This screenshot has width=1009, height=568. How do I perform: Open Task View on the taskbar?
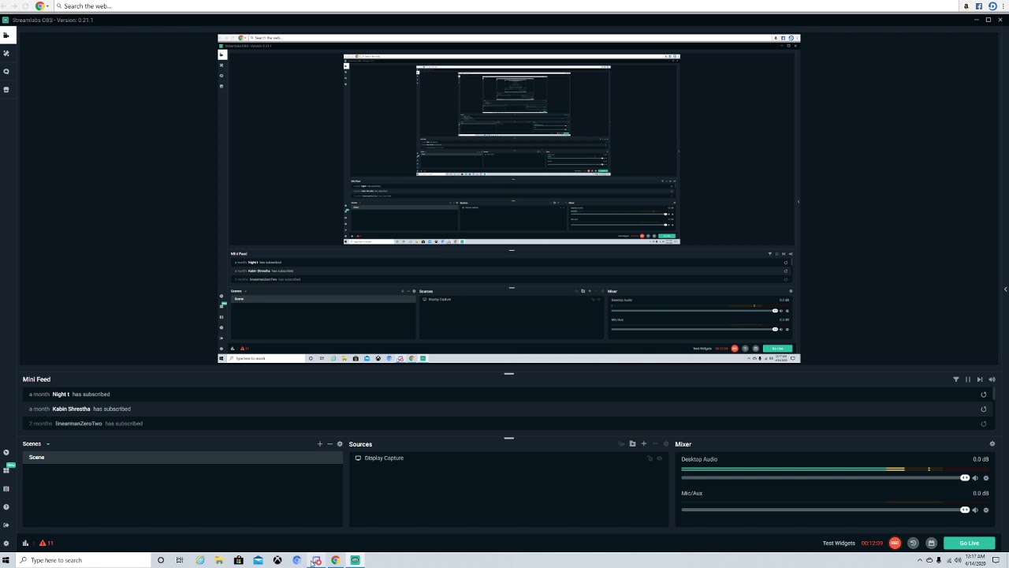pos(180,560)
